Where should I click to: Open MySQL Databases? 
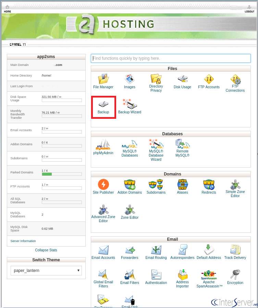[130, 148]
